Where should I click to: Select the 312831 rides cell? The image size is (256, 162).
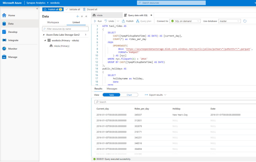[x=138, y=120]
